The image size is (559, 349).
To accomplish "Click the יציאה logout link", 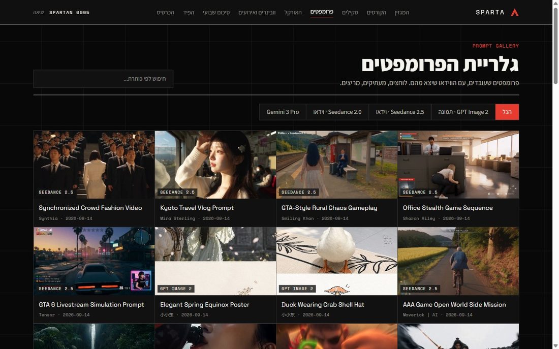I will click(x=39, y=13).
